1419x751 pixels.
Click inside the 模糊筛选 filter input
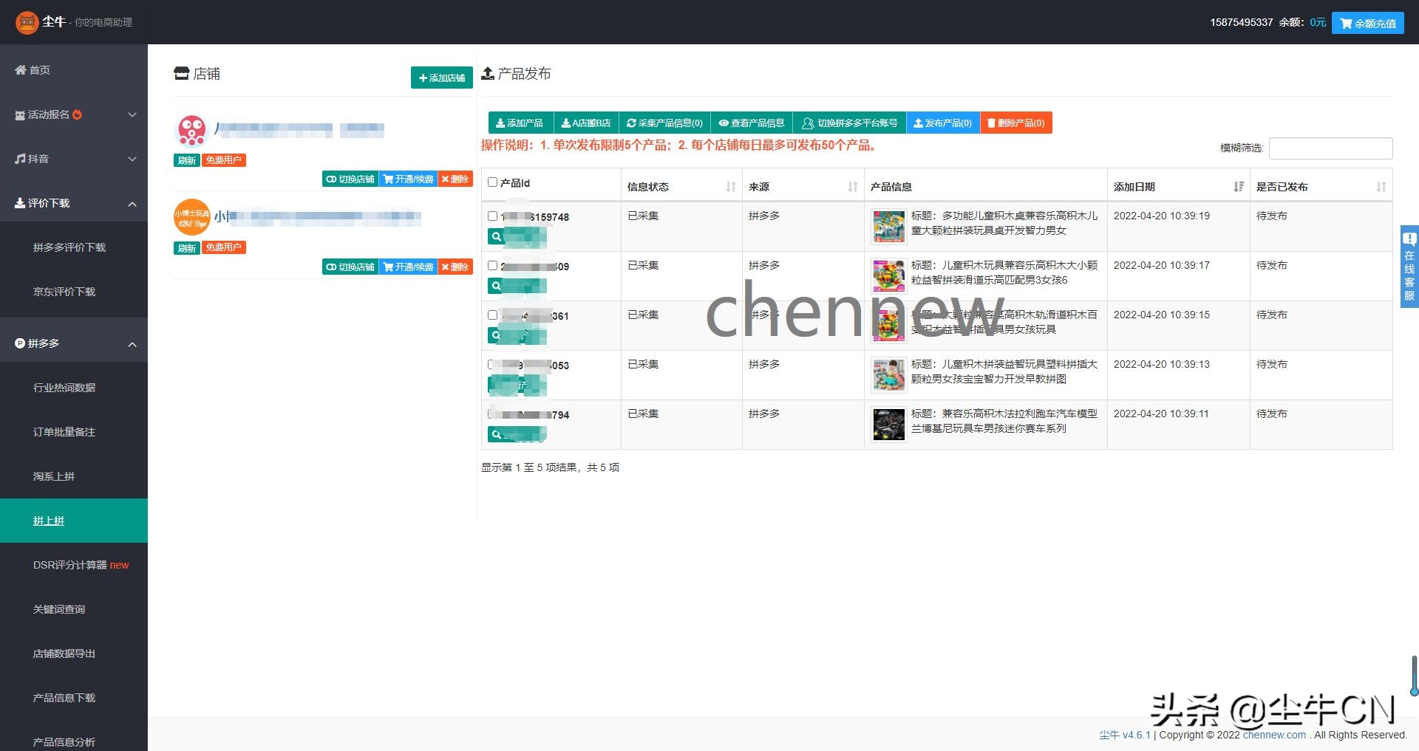(1330, 148)
